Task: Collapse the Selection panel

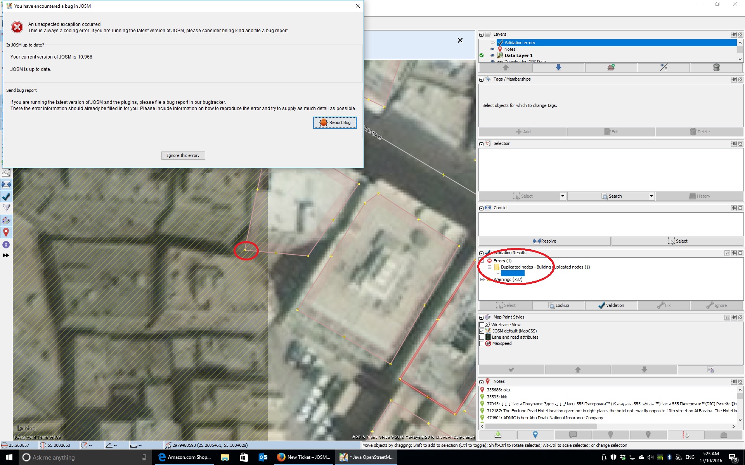Action: point(482,144)
